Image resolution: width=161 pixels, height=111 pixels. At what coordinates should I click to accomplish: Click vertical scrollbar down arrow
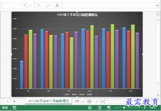click(x=158, y=95)
